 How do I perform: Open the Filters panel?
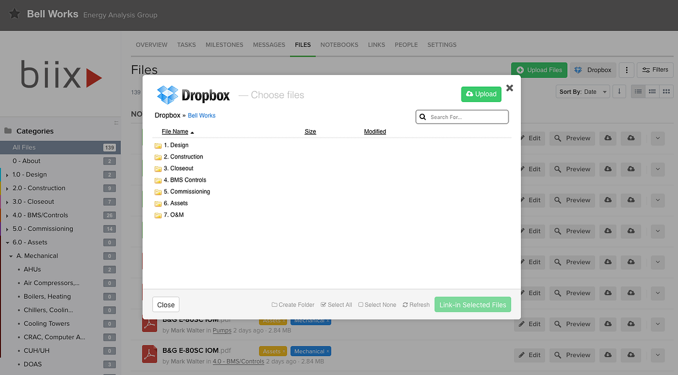coord(655,70)
